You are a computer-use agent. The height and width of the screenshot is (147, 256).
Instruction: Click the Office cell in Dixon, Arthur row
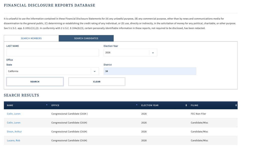coord(69,131)
